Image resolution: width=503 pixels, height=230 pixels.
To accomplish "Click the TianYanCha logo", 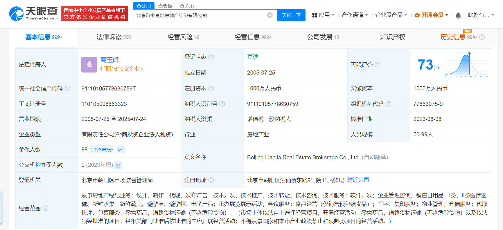I will point(33,13).
